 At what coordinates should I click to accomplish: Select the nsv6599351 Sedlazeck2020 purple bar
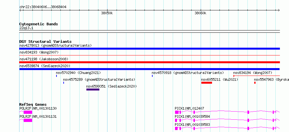pyautogui.click(x=93, y=90)
